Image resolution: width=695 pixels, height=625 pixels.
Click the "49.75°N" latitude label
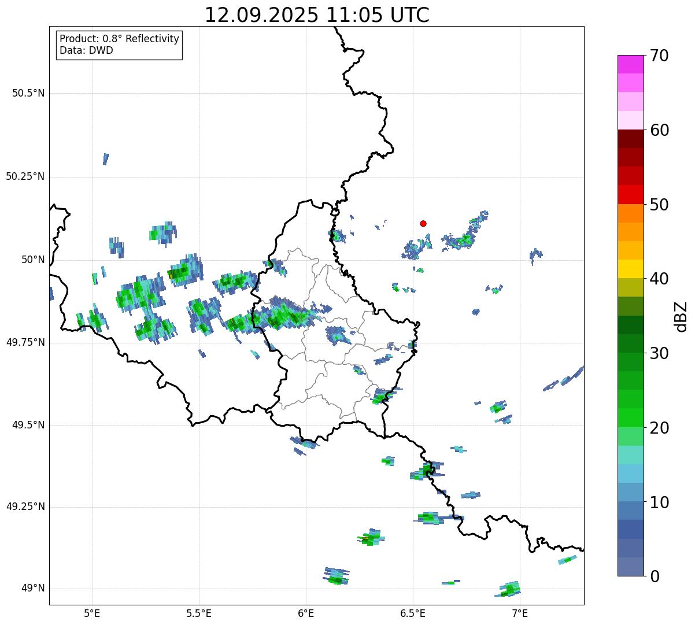(25, 342)
